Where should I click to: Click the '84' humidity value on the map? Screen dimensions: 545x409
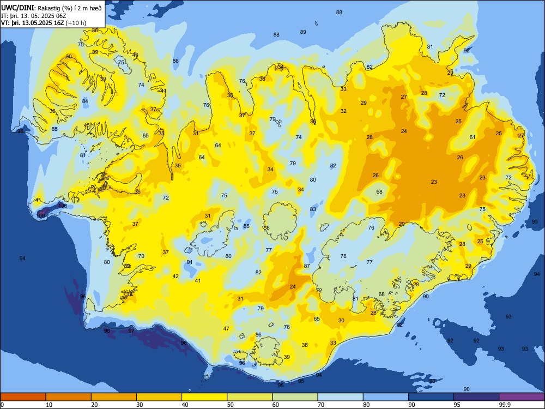(85, 101)
